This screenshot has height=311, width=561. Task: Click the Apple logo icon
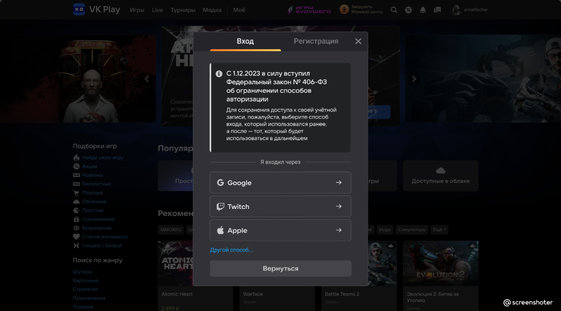click(220, 230)
